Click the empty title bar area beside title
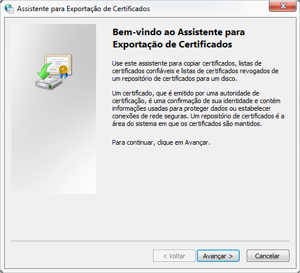Image resolution: width=300 pixels, height=273 pixels. [209, 9]
